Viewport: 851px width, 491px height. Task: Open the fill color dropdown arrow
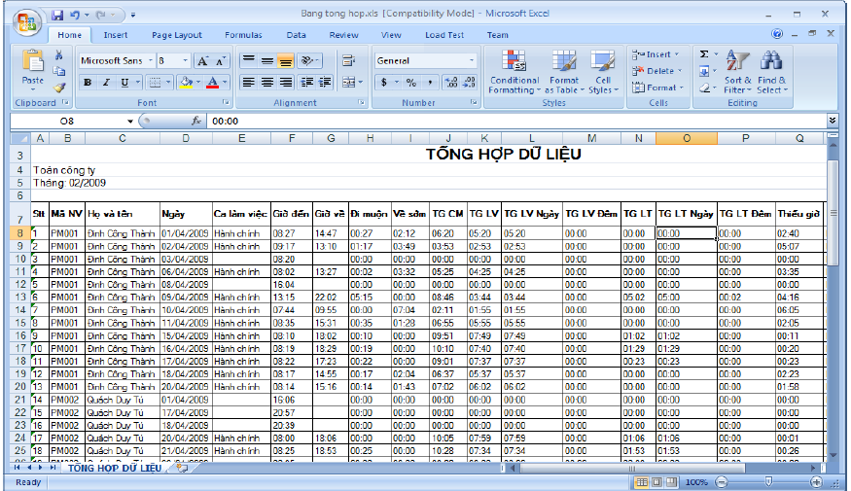coord(198,83)
